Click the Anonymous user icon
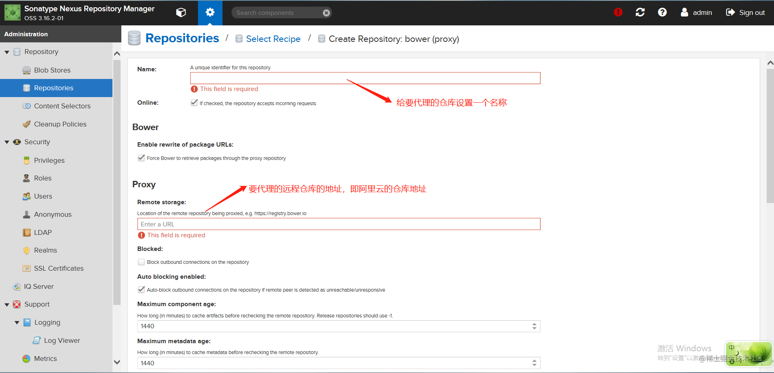Image resolution: width=774 pixels, height=373 pixels. pos(27,214)
